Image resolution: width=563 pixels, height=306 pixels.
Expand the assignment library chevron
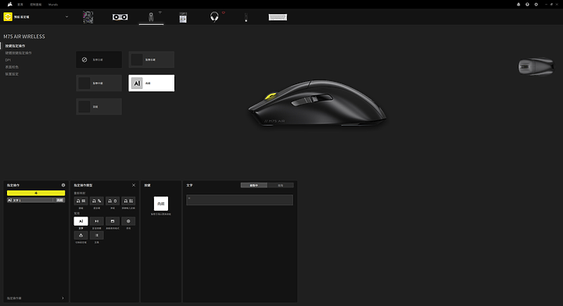[63, 298]
